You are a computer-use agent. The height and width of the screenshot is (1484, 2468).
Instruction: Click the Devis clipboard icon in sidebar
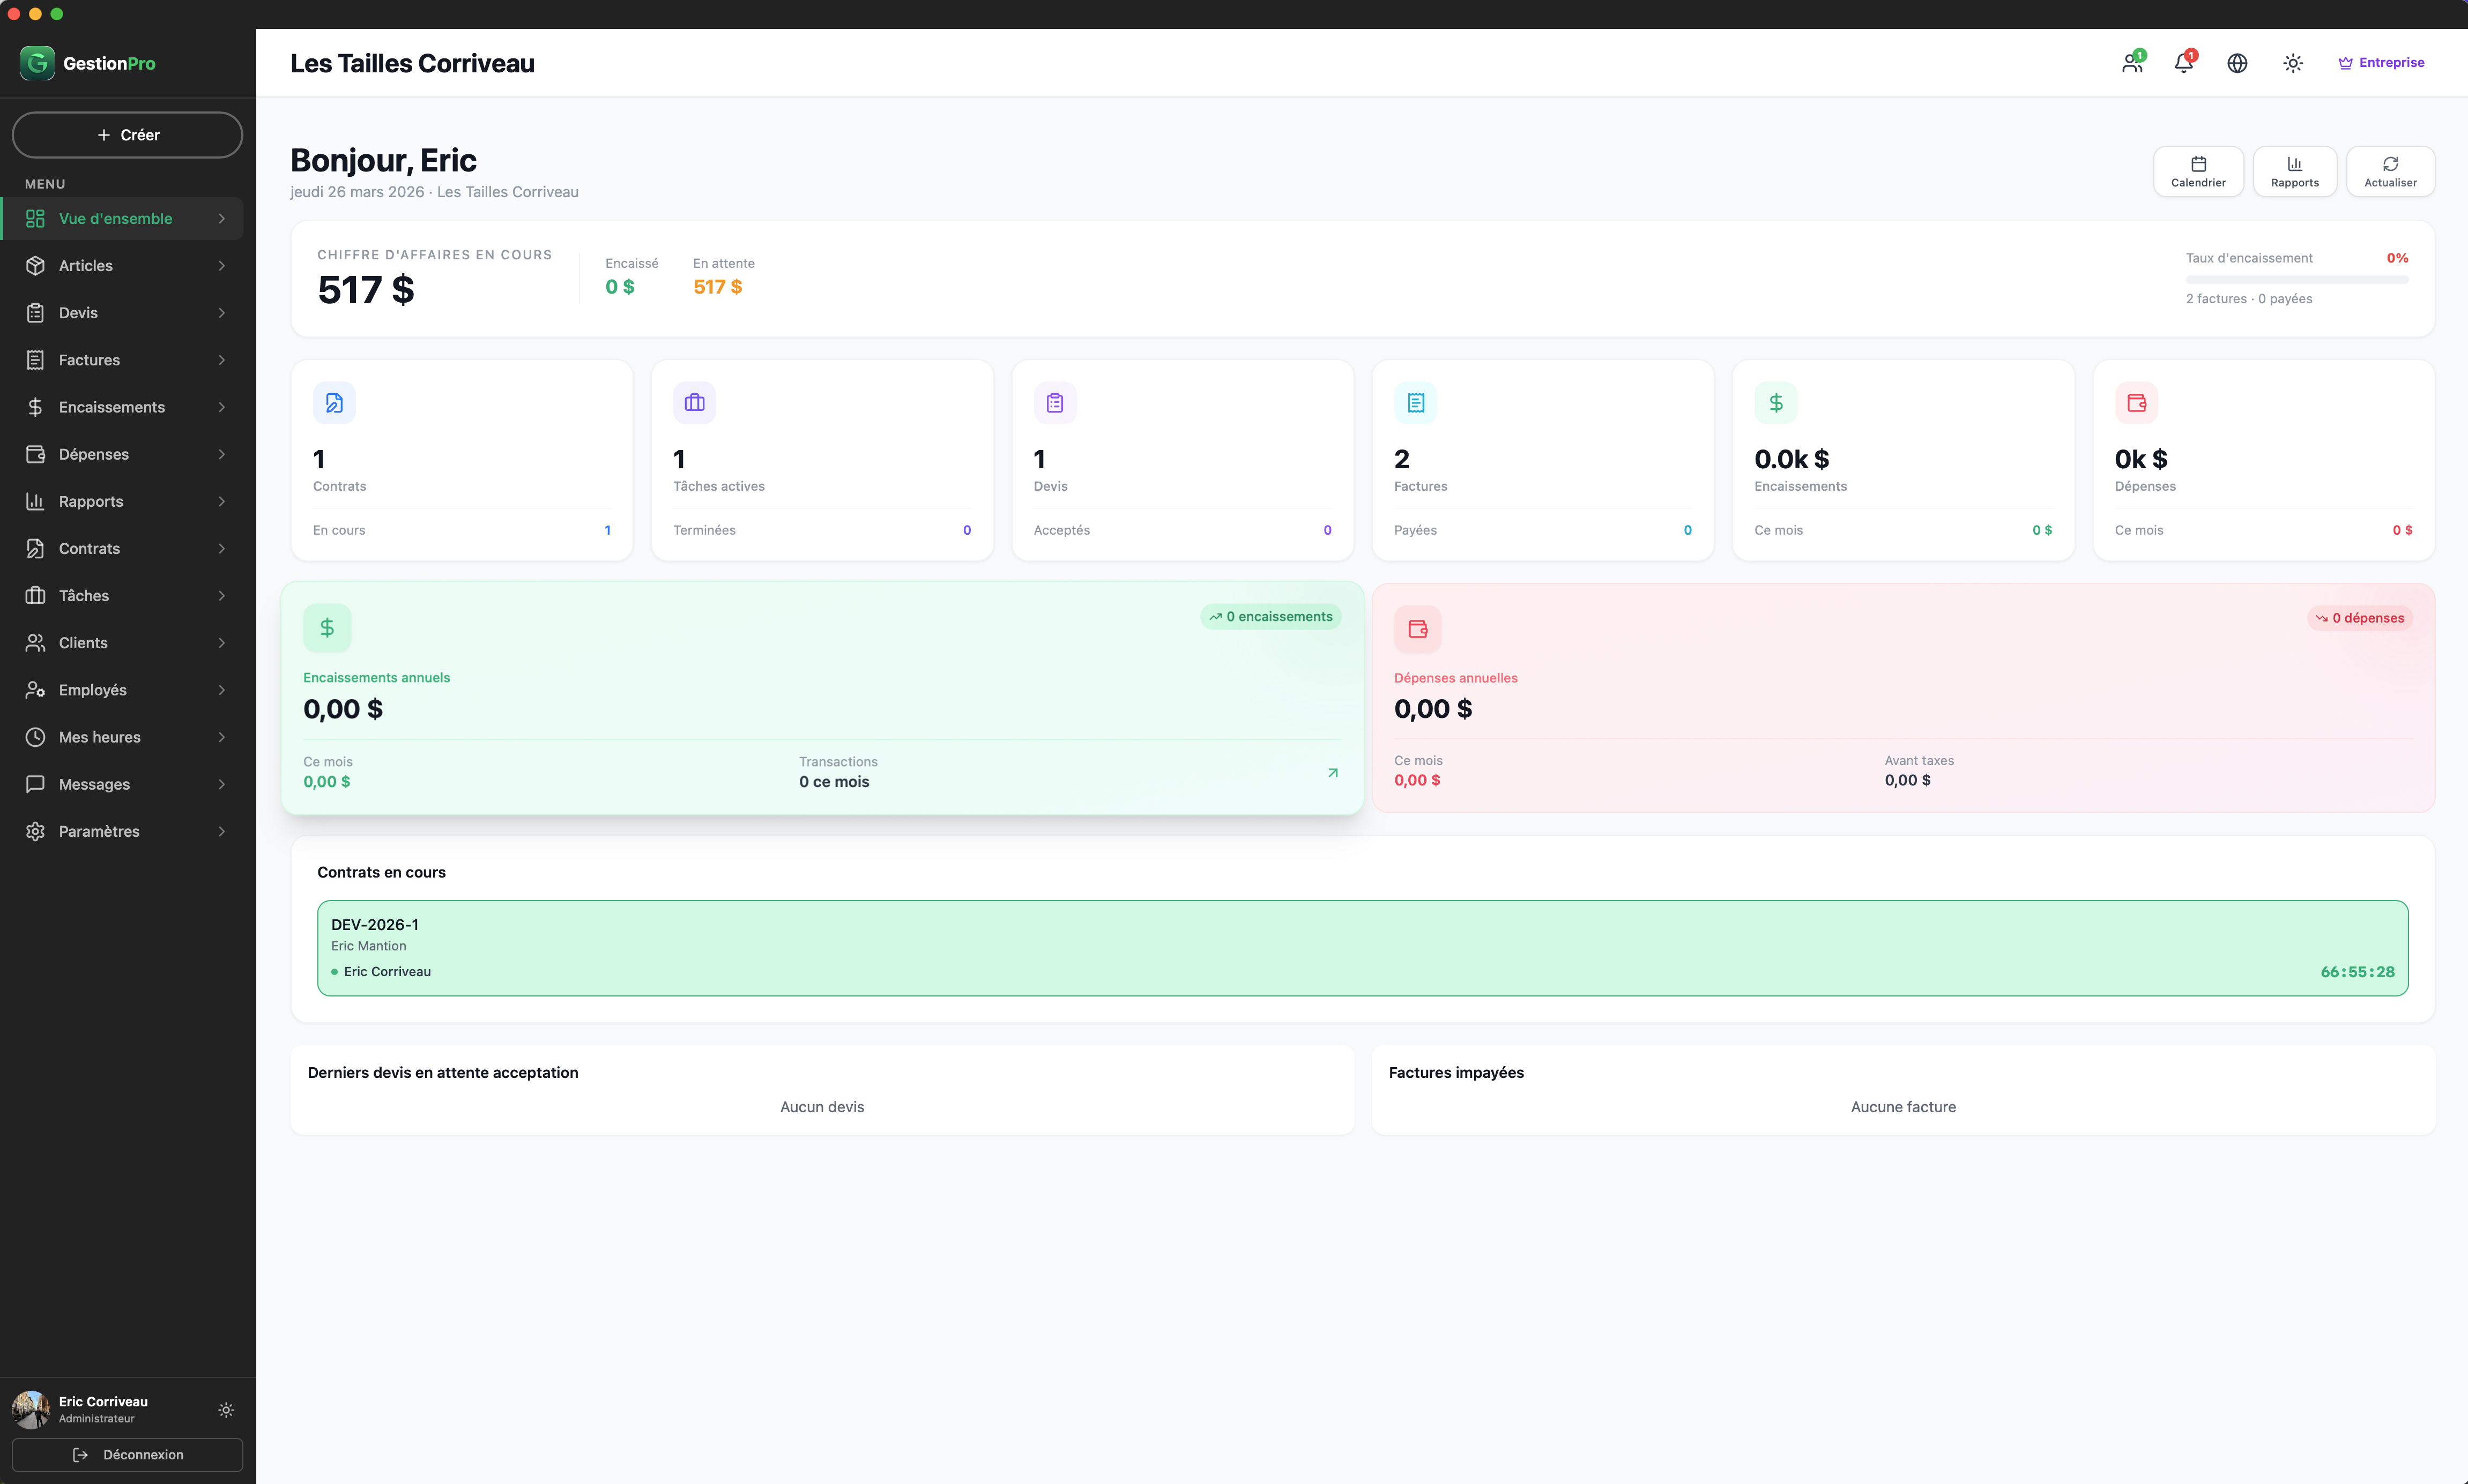35,313
